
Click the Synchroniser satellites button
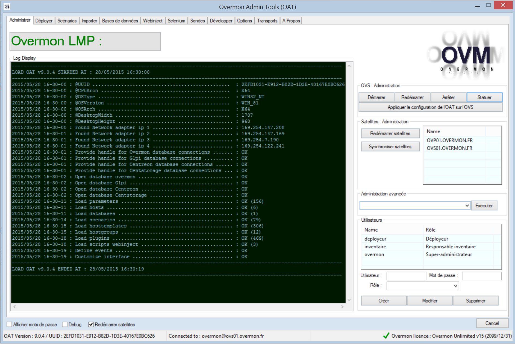(390, 147)
